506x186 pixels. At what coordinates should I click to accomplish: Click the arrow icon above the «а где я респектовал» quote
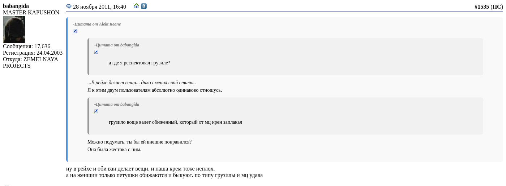coord(97,52)
